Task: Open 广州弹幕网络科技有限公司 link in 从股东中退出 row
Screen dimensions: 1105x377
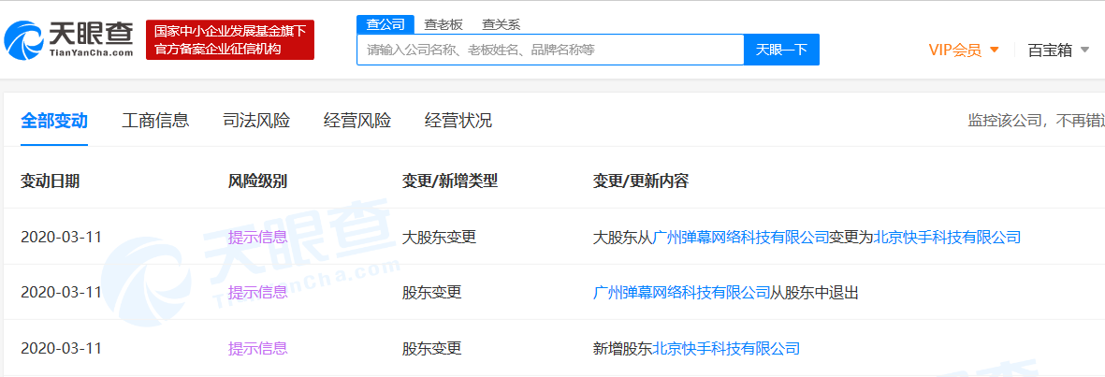Action: click(x=682, y=292)
